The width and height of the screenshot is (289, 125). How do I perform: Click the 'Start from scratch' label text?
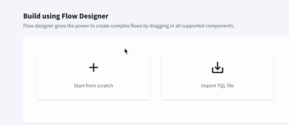[93, 86]
